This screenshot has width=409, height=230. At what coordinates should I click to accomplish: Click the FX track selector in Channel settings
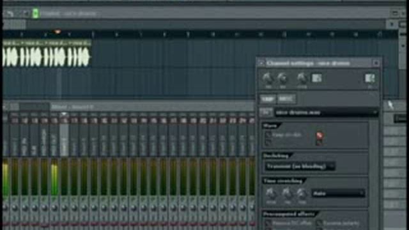(x=370, y=78)
